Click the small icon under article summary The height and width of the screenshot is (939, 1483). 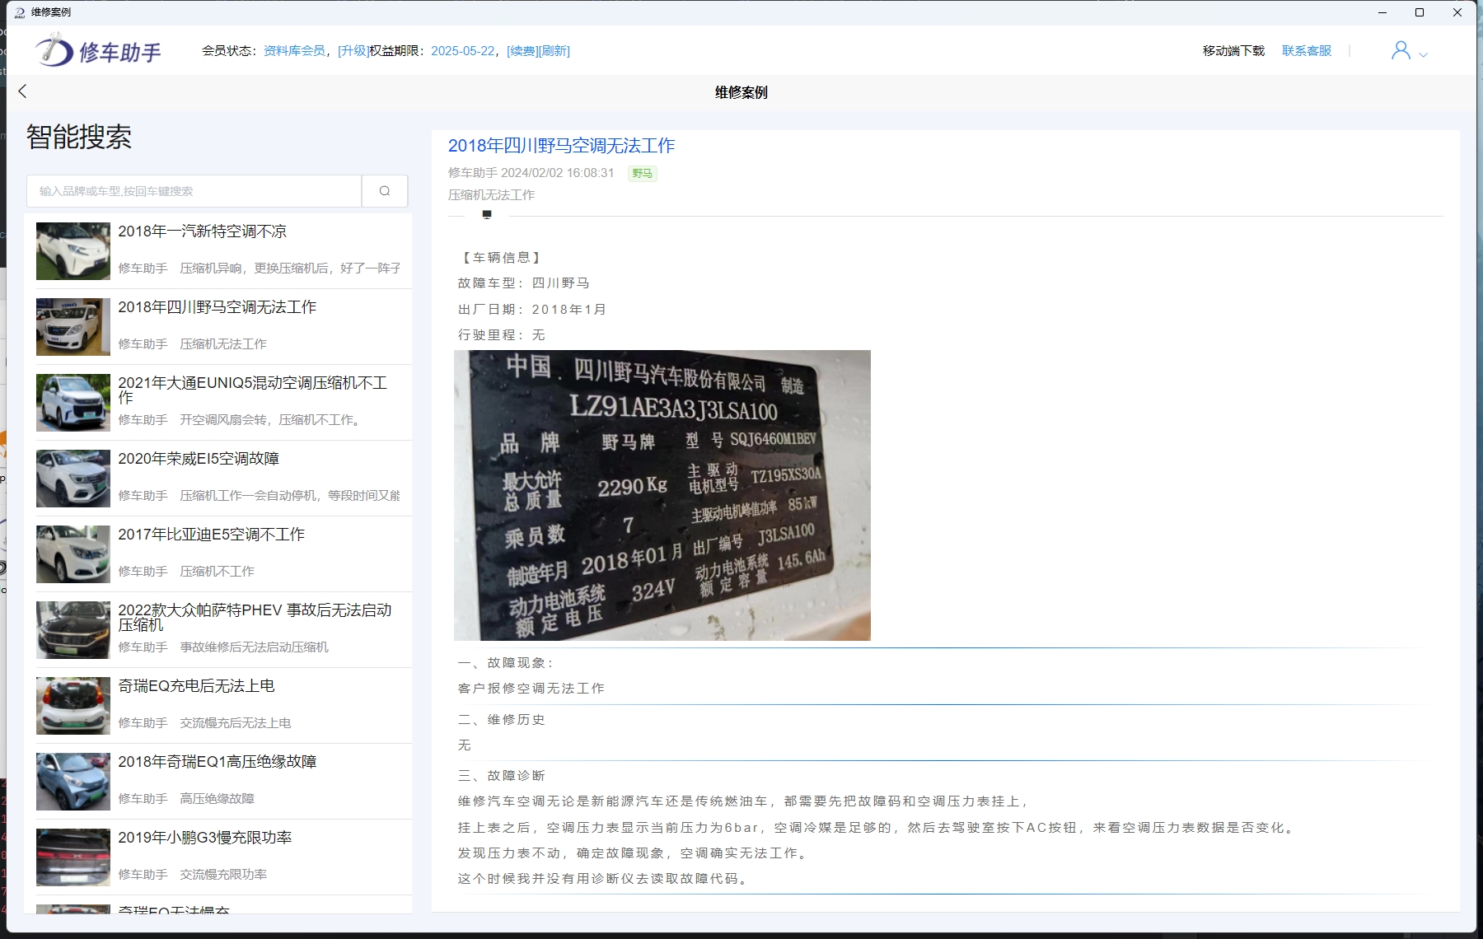click(x=487, y=214)
